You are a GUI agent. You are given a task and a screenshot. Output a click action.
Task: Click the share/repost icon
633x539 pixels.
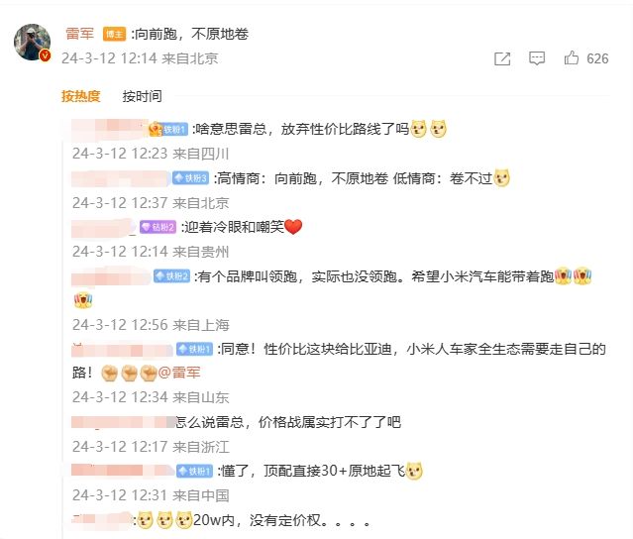[502, 58]
